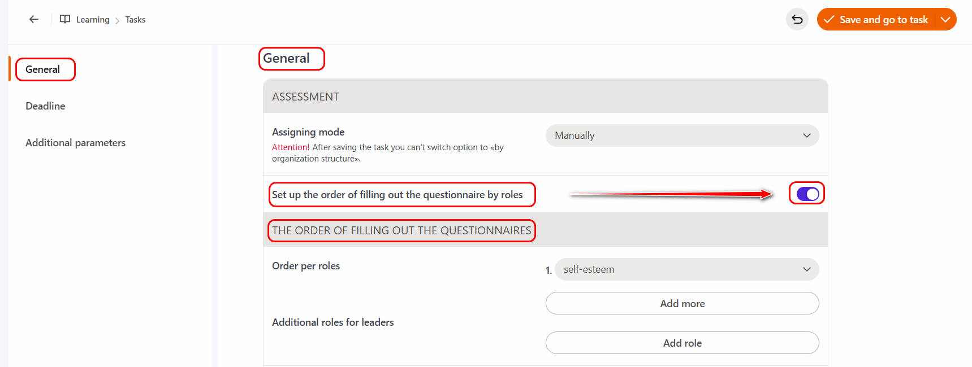Screen dimensions: 972x367
Task: Click the General page heading
Action: (286, 58)
